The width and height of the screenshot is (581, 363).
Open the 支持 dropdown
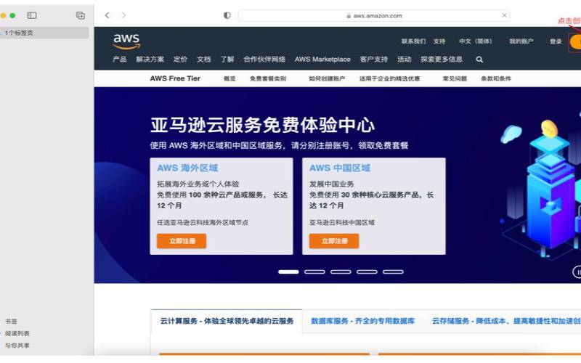[x=439, y=41]
